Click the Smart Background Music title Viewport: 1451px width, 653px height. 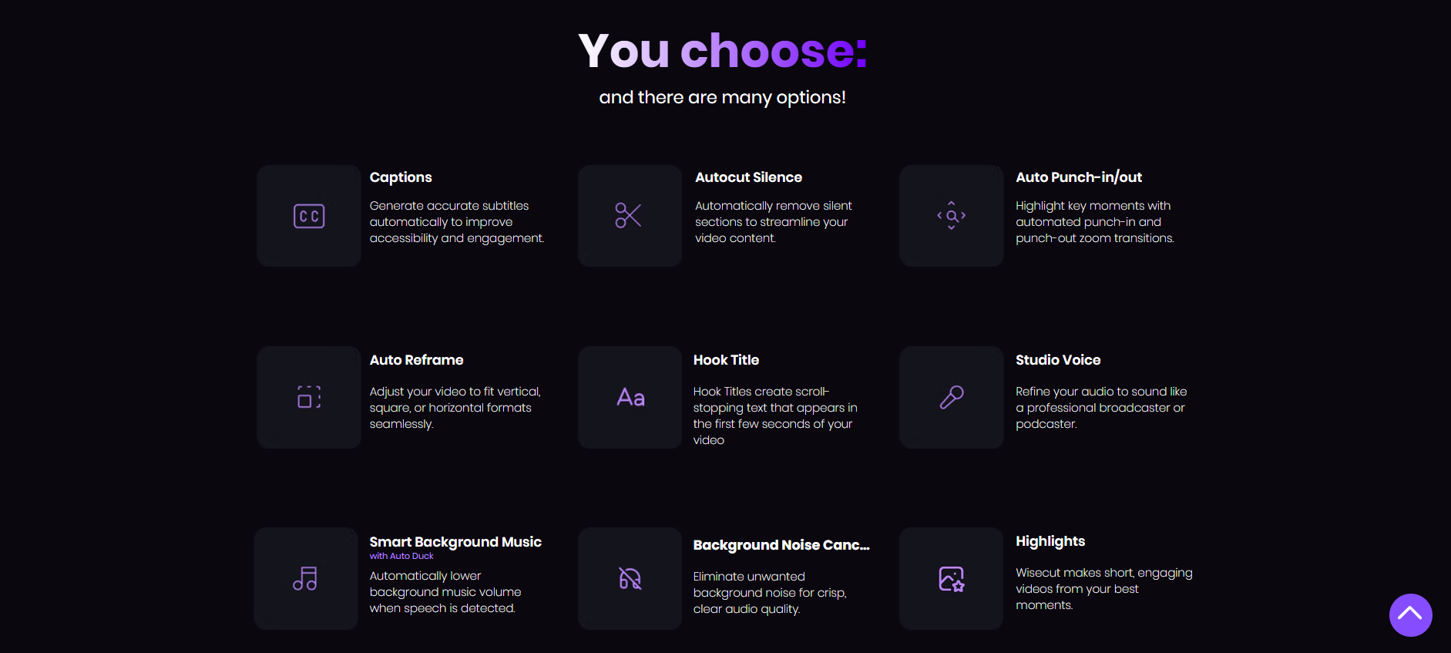455,542
